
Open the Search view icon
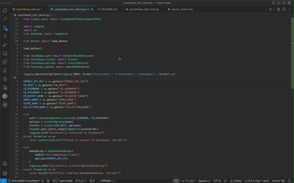(5, 19)
